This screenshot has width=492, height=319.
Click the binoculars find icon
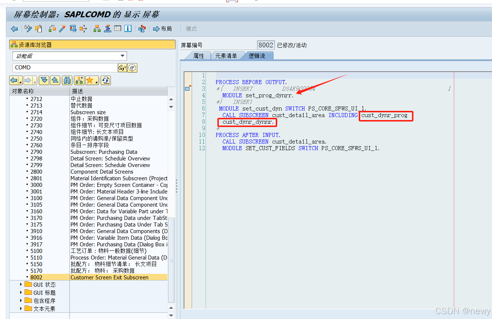67,80
